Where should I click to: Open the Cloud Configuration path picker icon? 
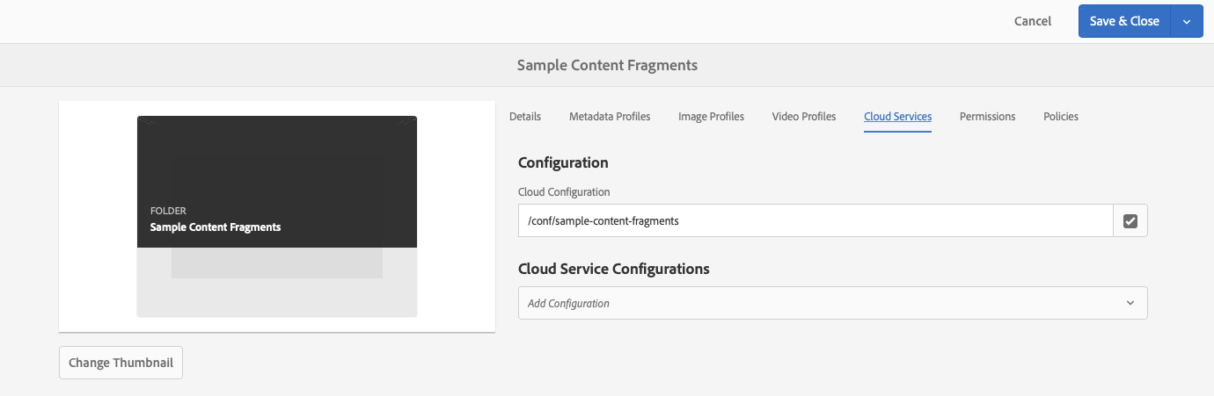1130,221
